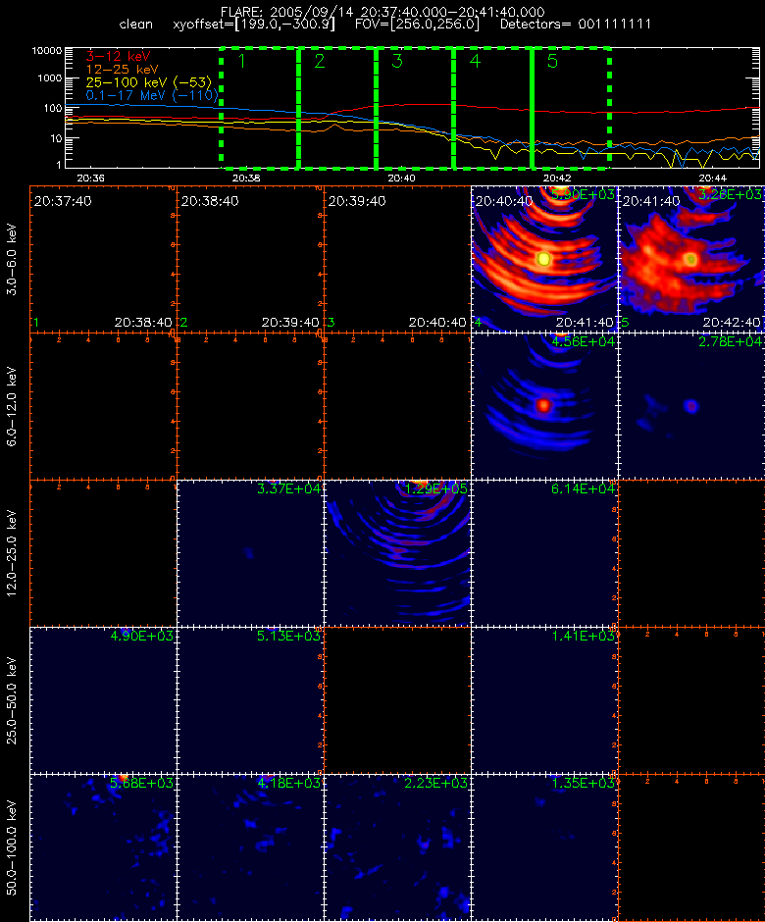Select interval number 1 in the light curve
Image resolution: width=765 pixels, height=922 pixels.
tap(241, 61)
